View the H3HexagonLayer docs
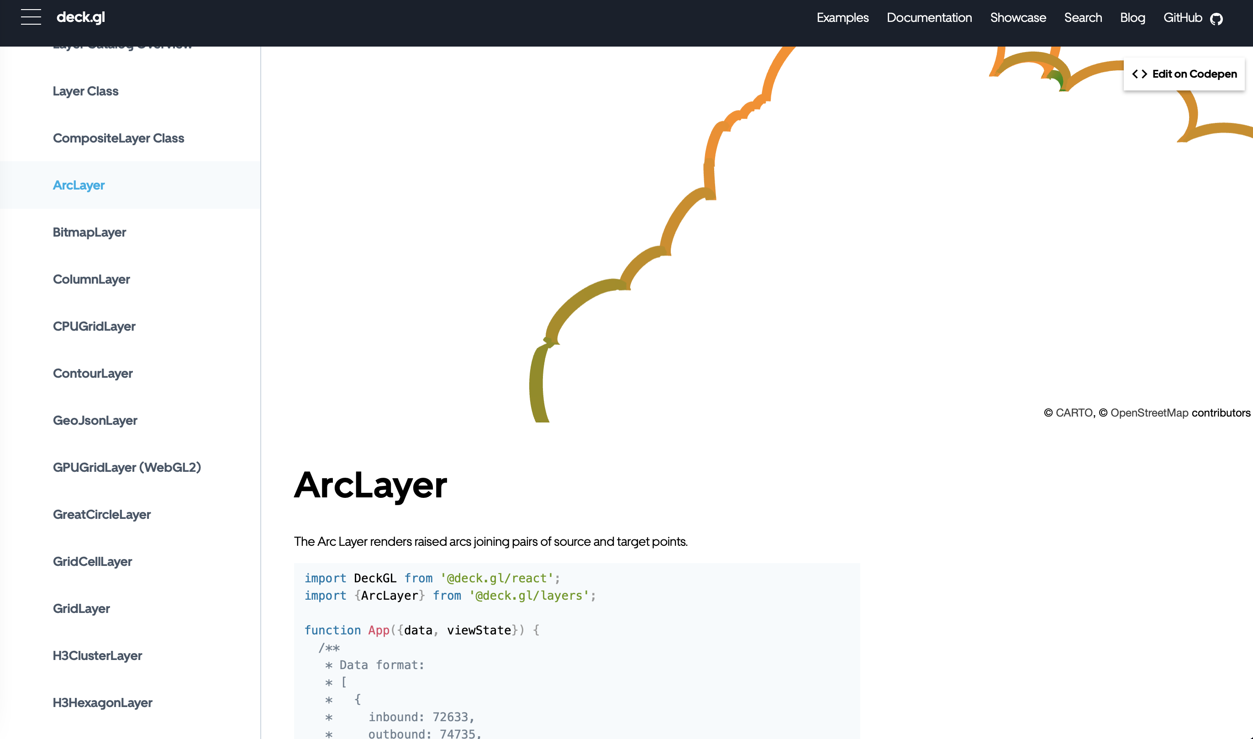Viewport: 1253px width, 739px height. (103, 702)
